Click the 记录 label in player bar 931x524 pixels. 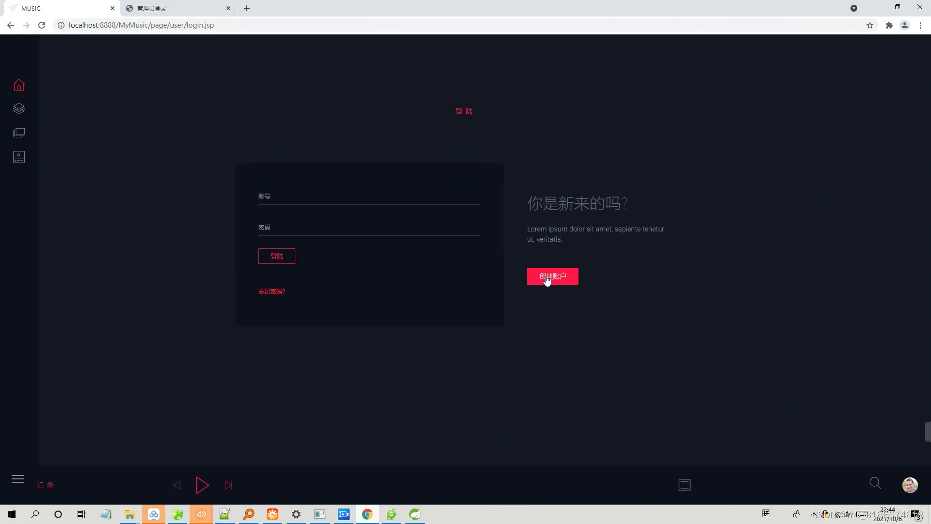point(45,485)
